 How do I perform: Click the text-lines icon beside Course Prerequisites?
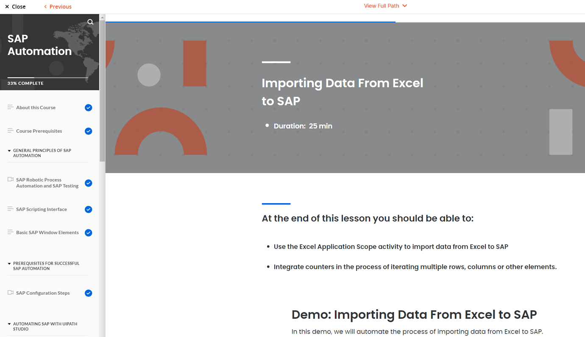click(11, 131)
